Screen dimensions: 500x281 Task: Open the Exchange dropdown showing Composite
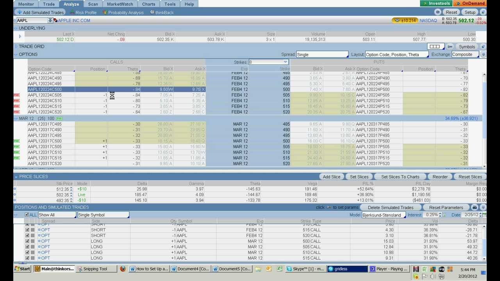(x=465, y=55)
